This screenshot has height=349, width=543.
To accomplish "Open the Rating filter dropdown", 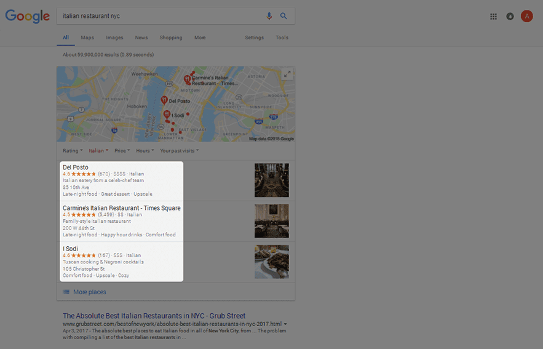I will click(73, 151).
